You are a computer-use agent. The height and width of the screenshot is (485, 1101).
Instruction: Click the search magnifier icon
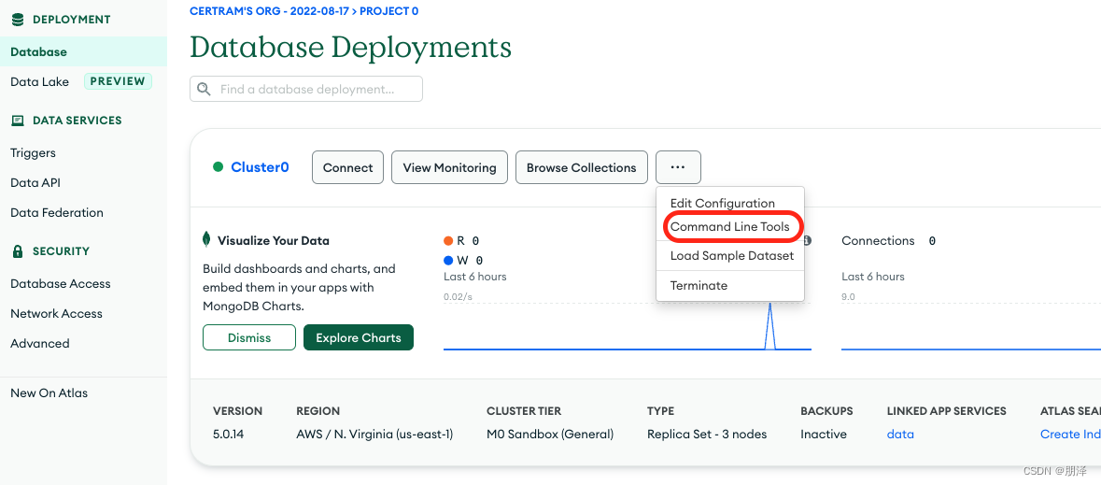click(x=205, y=90)
